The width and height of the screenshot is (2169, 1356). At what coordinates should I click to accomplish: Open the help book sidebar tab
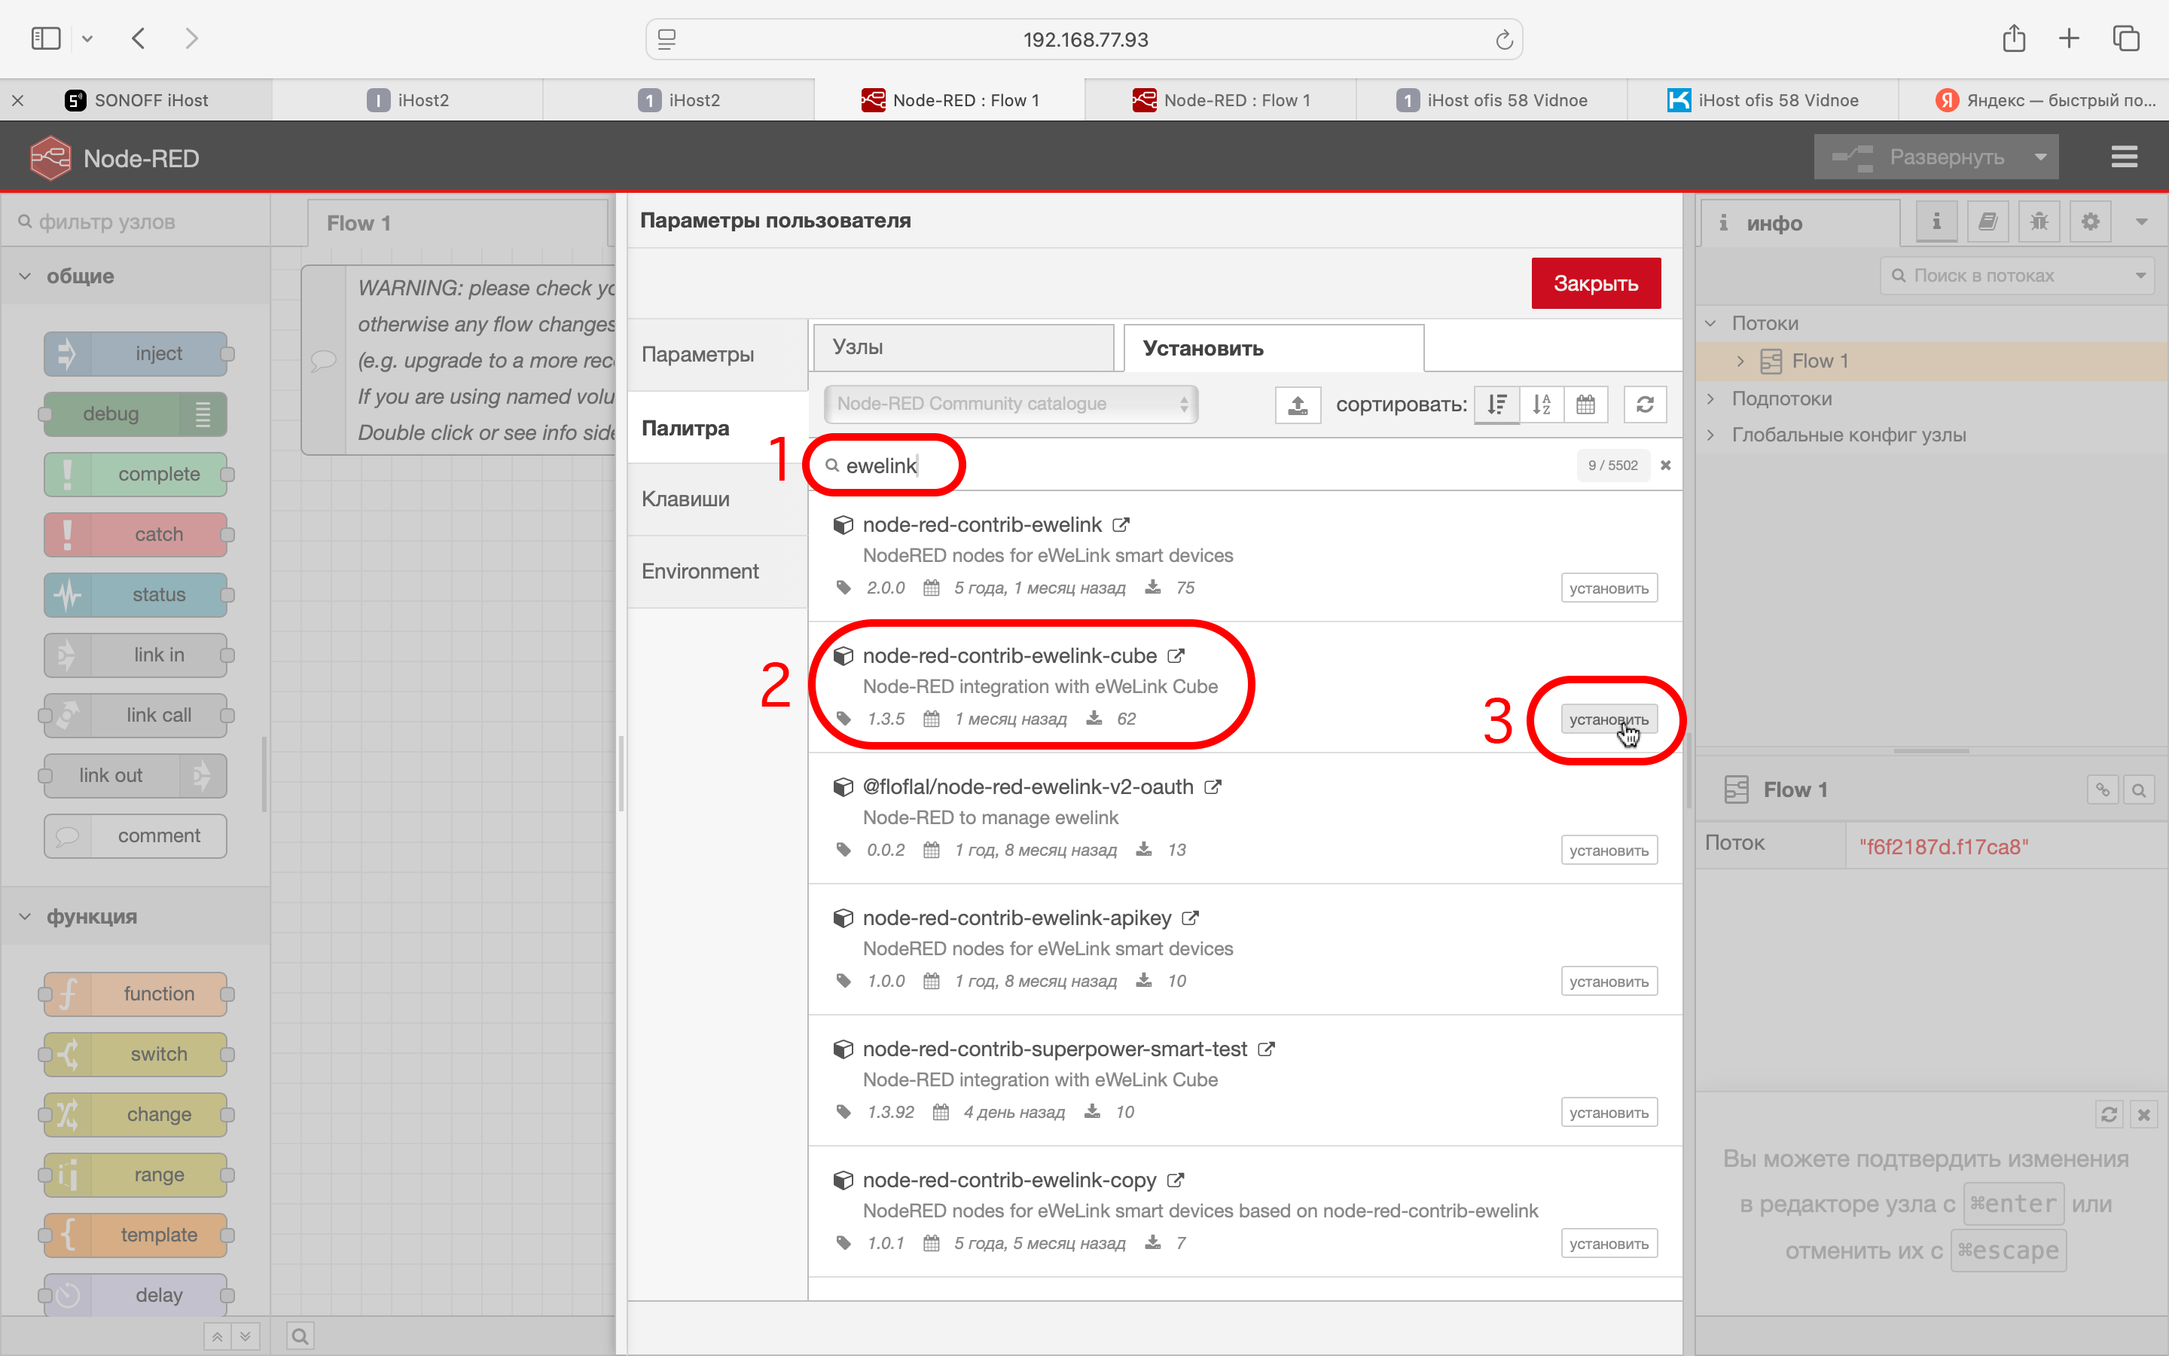[x=1987, y=221]
